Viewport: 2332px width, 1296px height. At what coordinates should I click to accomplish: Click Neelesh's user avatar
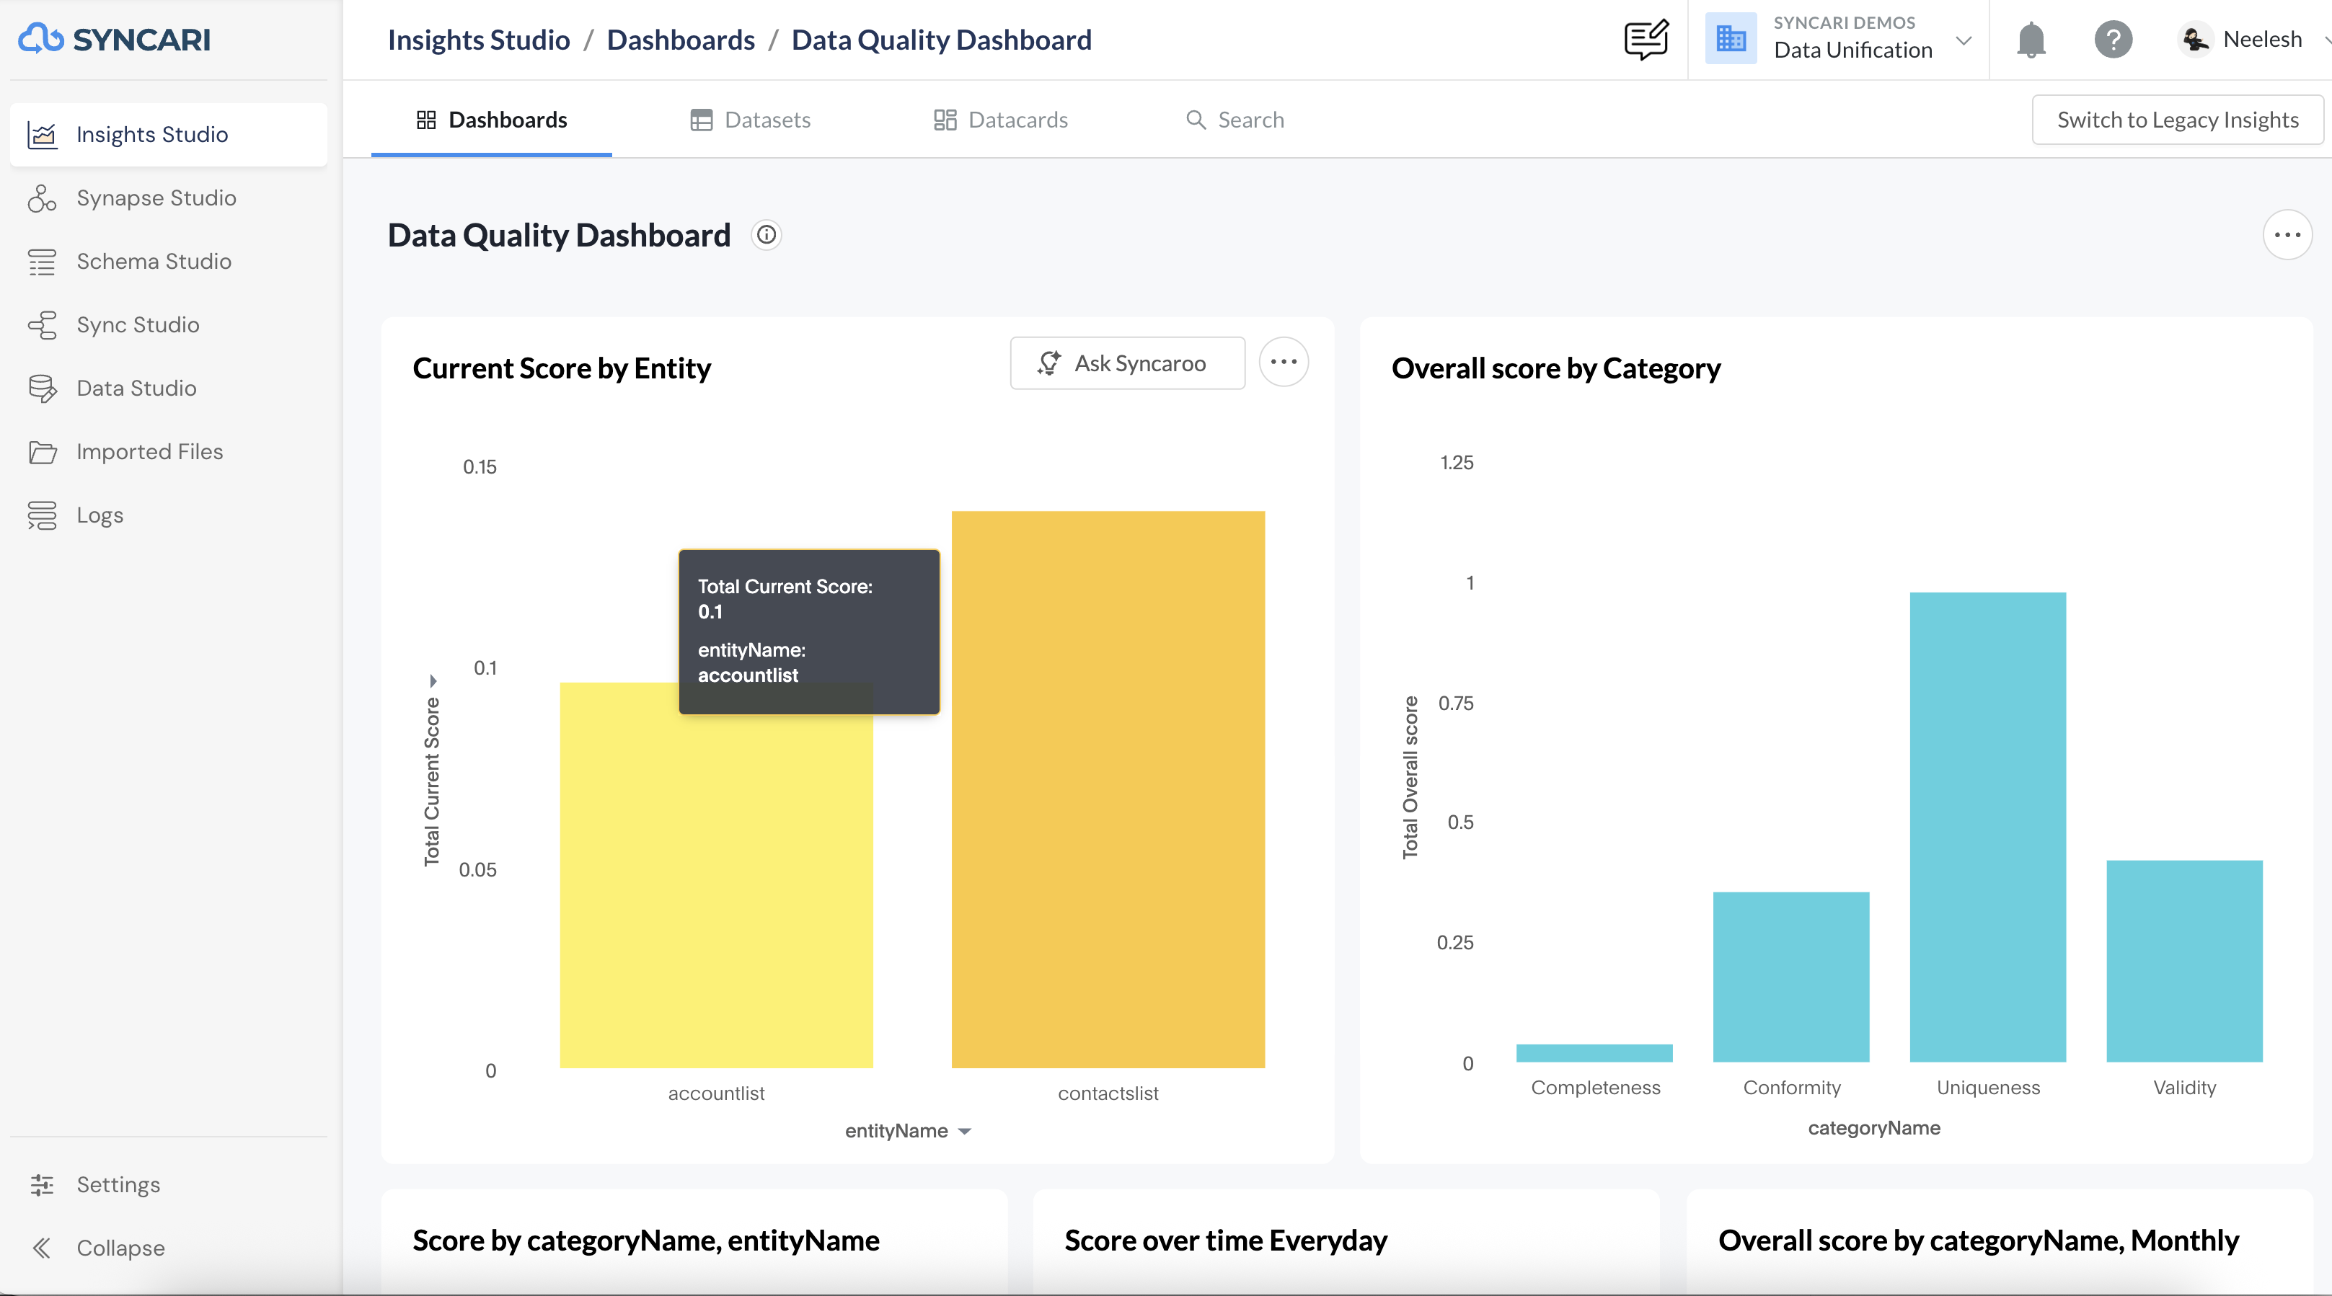(2194, 39)
